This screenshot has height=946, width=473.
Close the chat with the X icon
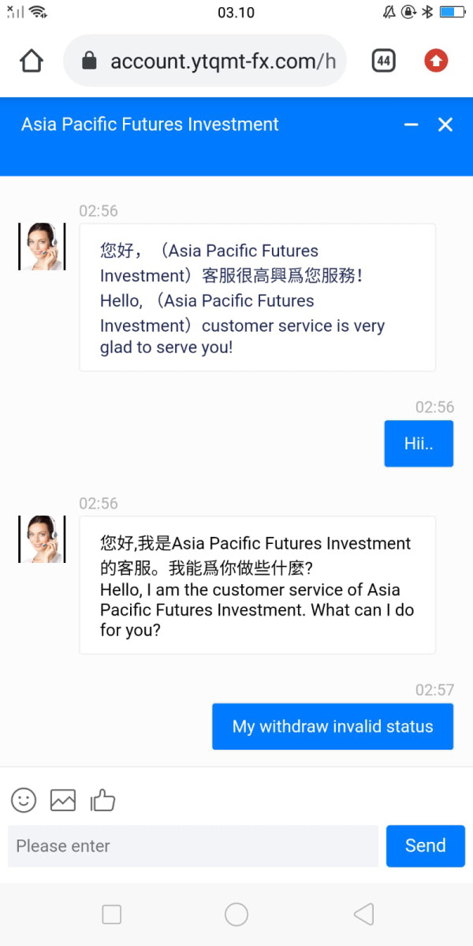[445, 125]
